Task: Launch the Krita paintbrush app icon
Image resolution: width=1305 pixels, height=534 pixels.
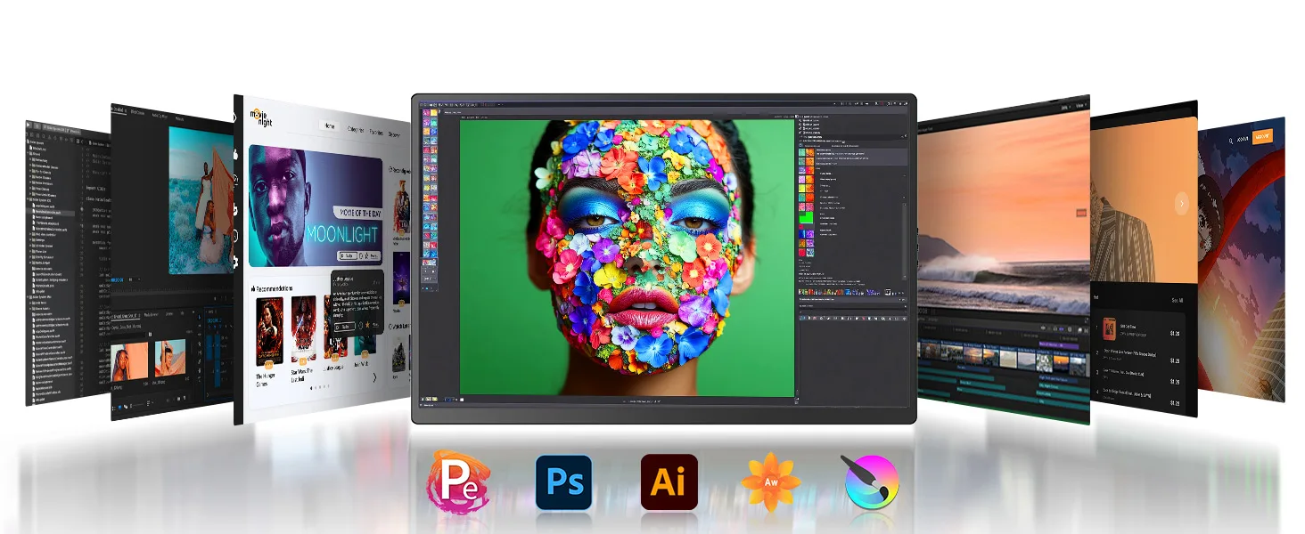Action: [x=871, y=482]
